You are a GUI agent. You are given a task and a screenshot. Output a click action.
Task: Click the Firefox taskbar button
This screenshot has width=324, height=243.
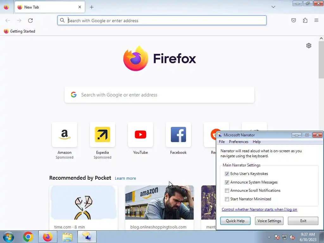[48, 237]
